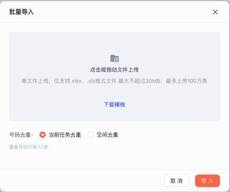Click the 当前任务去重 label text
The width and height of the screenshot is (230, 192).
click(x=65, y=135)
